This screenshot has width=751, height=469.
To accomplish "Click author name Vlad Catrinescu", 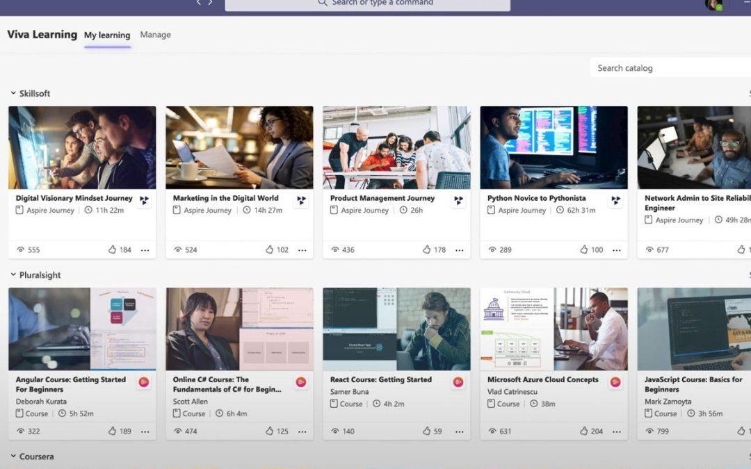I will click(512, 391).
